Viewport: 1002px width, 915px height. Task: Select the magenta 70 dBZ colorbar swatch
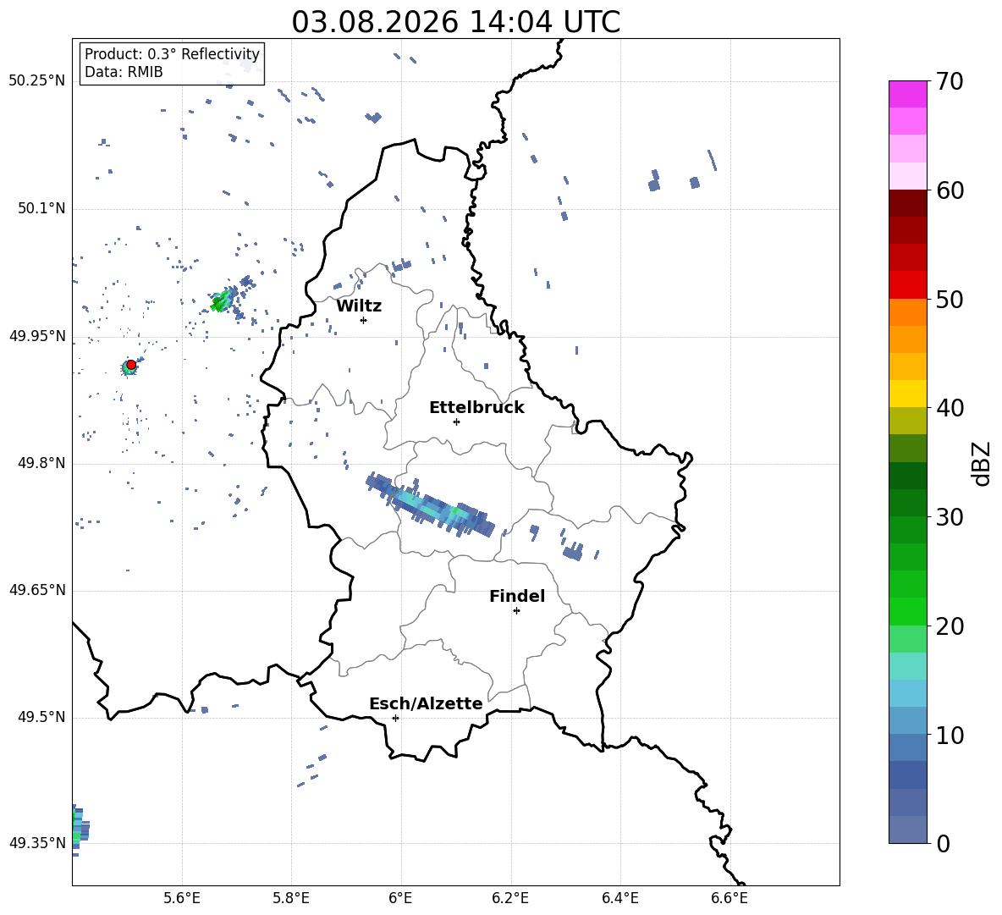(908, 94)
